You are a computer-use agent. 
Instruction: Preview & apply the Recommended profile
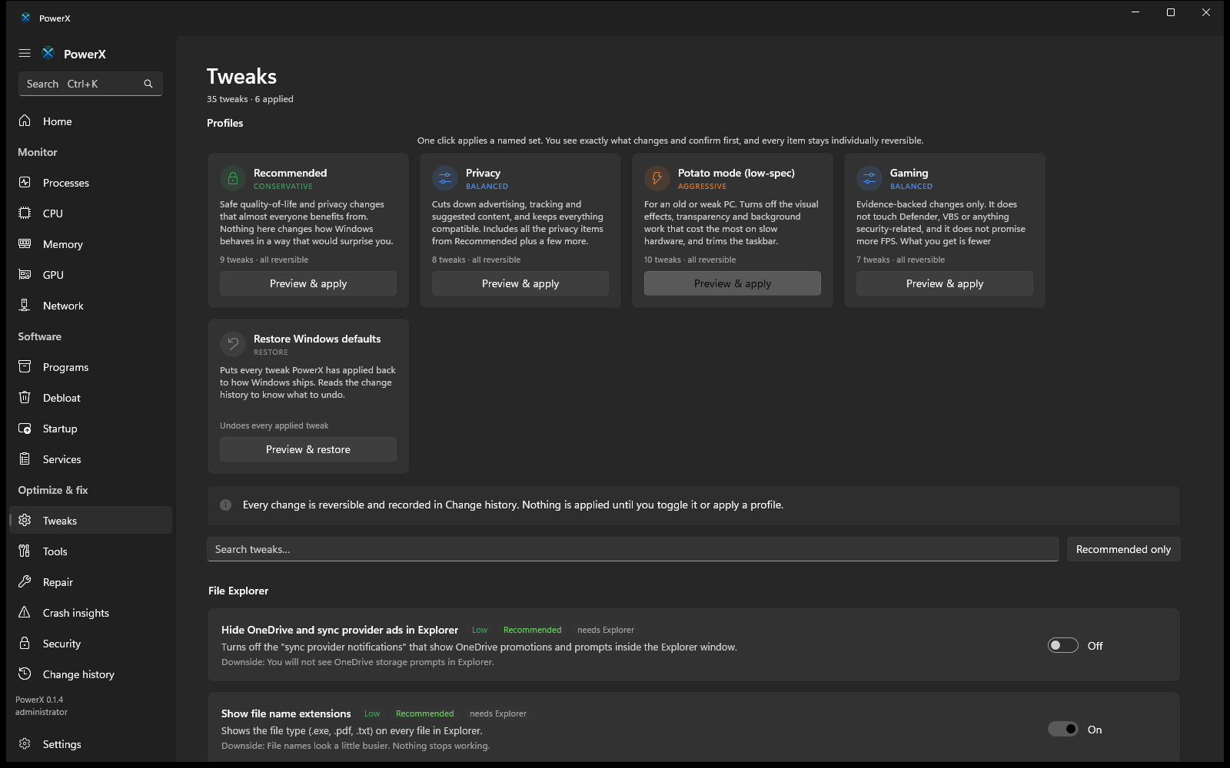click(308, 283)
